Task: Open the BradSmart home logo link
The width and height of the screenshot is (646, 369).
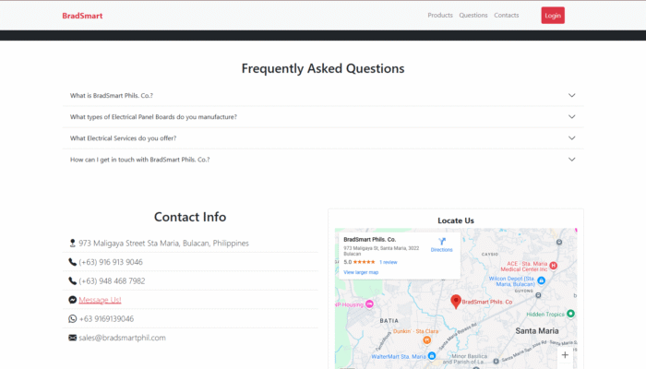Action: pyautogui.click(x=82, y=16)
